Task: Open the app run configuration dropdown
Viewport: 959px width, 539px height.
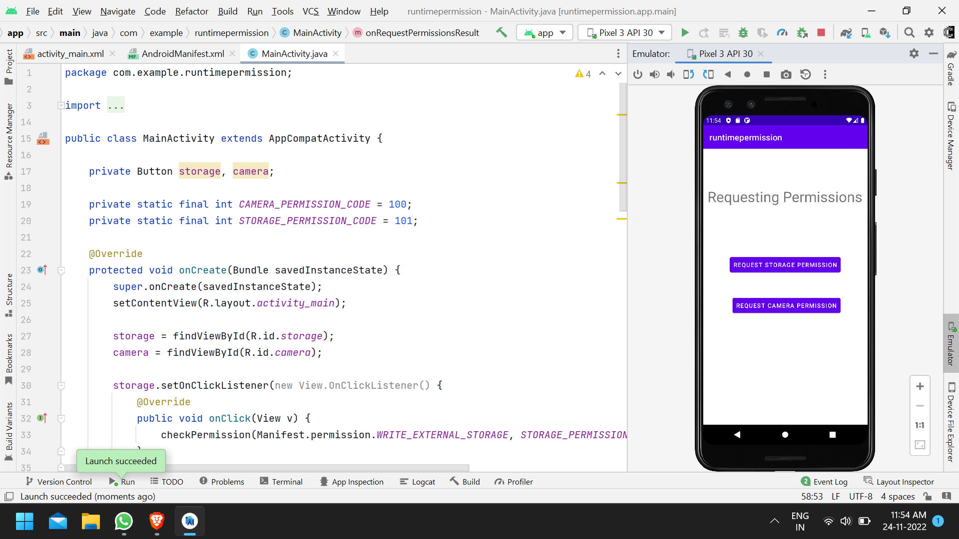Action: click(544, 33)
